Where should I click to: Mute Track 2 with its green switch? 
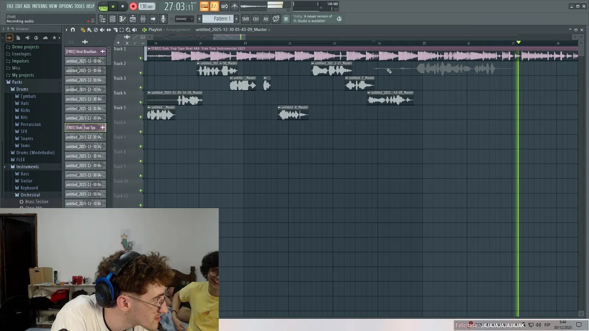coord(140,73)
